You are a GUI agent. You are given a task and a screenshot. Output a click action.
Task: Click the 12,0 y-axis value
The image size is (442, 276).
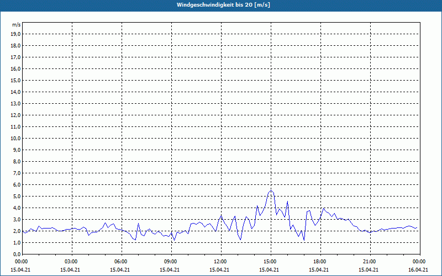click(x=16, y=115)
